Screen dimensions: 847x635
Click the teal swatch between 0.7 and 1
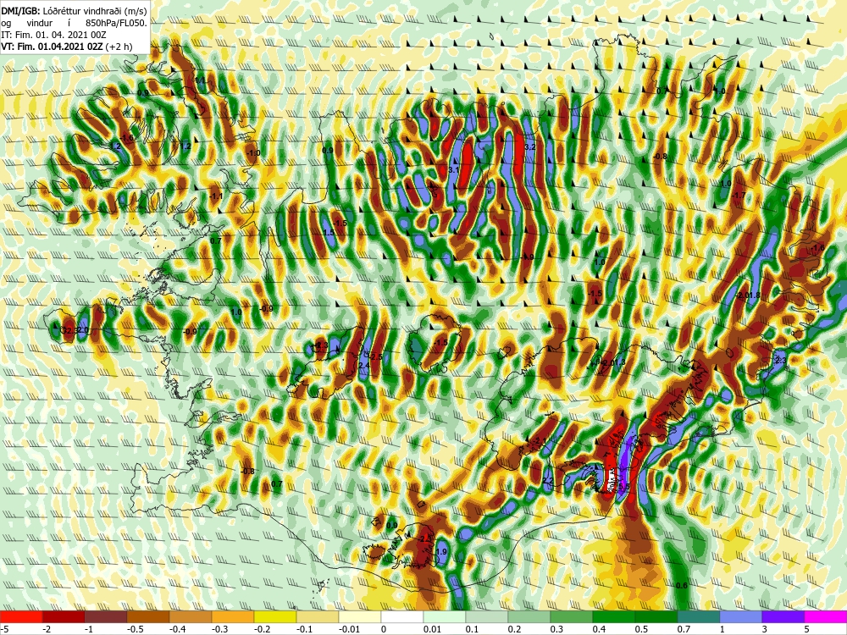pyautogui.click(x=699, y=617)
